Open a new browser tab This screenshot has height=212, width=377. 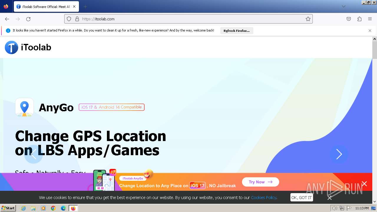pyautogui.click(x=85, y=6)
